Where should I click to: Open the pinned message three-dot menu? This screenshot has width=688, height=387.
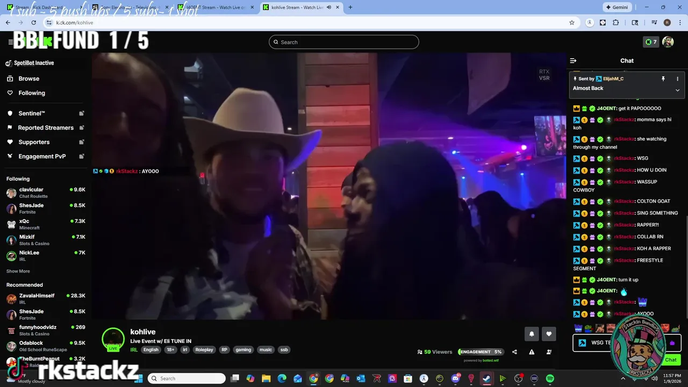coord(677,78)
